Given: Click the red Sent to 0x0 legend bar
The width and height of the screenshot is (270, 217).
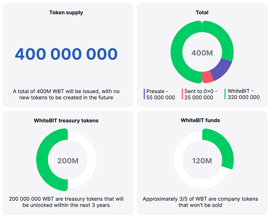Looking at the screenshot, I should coord(182,94).
